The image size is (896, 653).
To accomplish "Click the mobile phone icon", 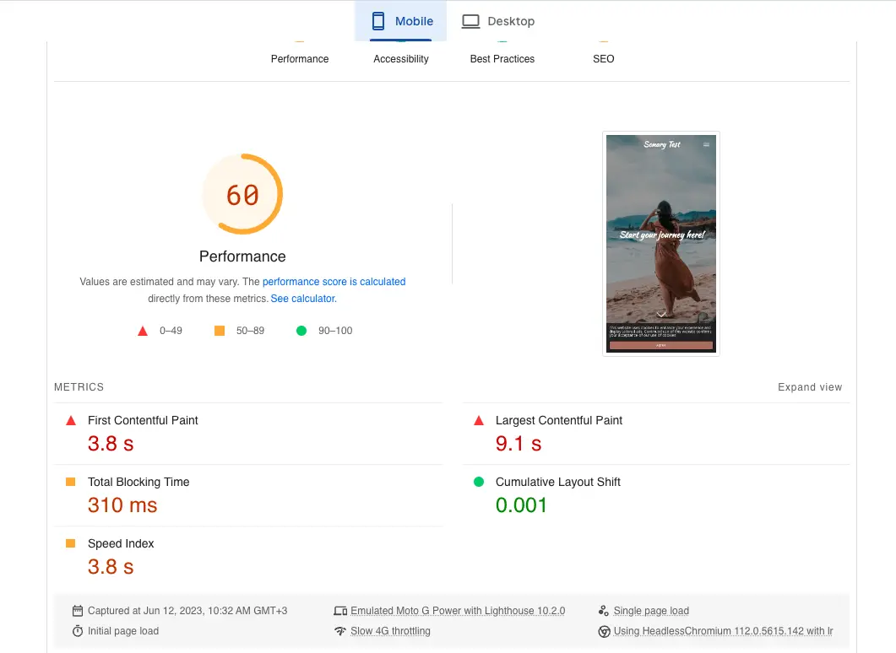I will click(x=377, y=21).
